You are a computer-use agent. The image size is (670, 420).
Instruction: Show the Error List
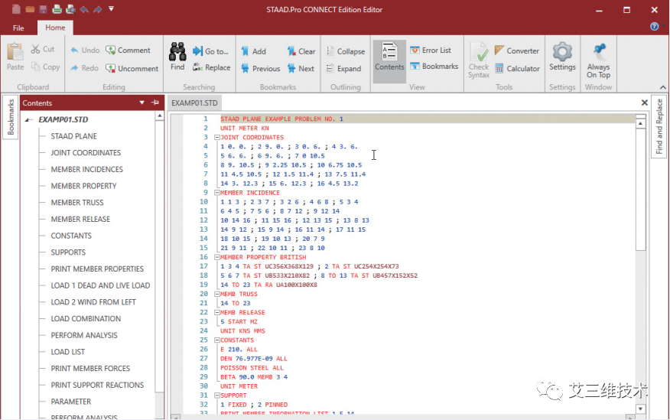430,50
